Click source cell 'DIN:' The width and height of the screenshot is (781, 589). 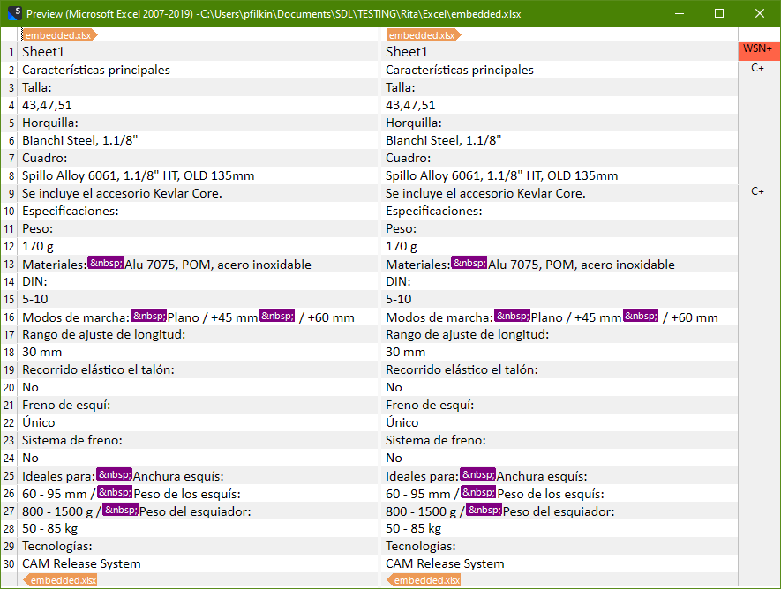[x=34, y=281]
